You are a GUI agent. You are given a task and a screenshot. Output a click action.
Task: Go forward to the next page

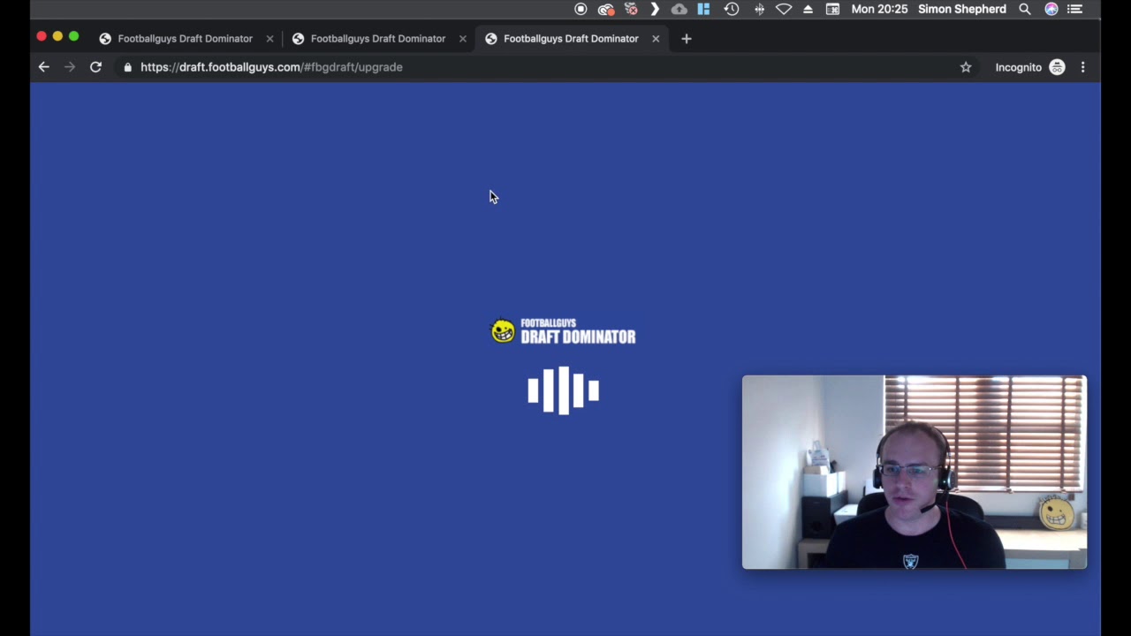pyautogui.click(x=70, y=67)
